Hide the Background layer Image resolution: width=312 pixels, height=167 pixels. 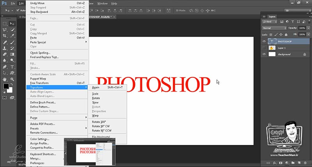coord(264,54)
